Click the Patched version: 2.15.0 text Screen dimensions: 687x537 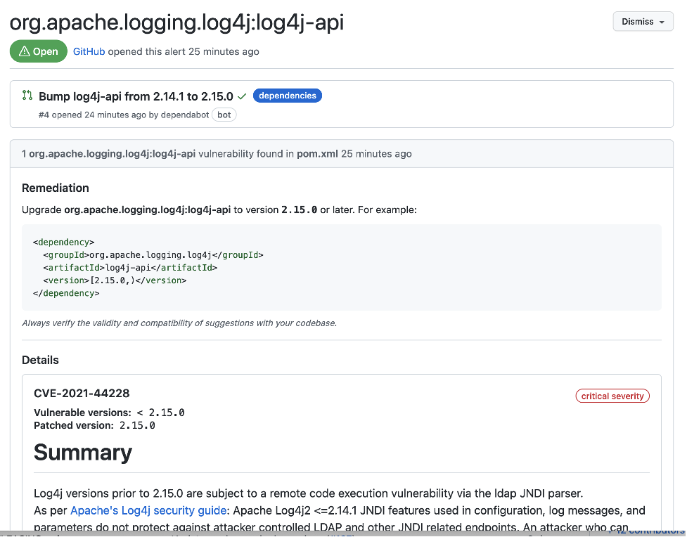[x=94, y=425]
